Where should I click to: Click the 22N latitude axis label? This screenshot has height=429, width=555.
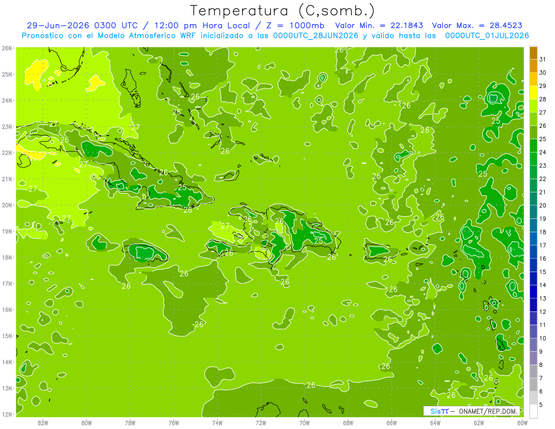pos(6,153)
